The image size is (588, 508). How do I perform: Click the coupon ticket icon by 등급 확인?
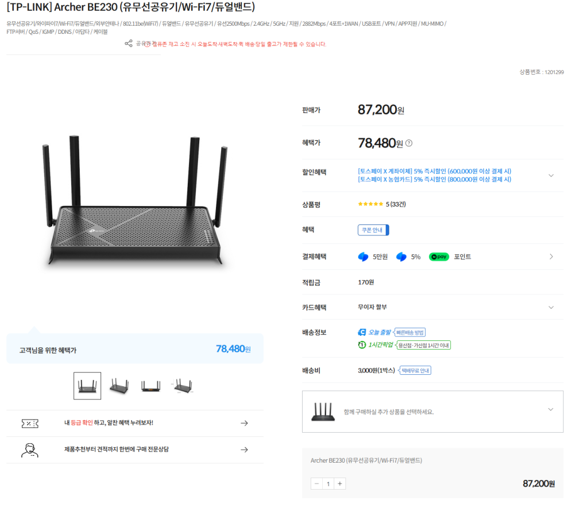tap(30, 423)
